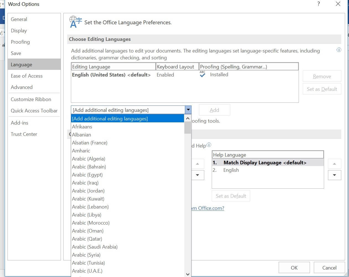This screenshot has height=277, width=349.
Task: Click the up arrow next to the display language list
Action: pyautogui.click(x=197, y=164)
